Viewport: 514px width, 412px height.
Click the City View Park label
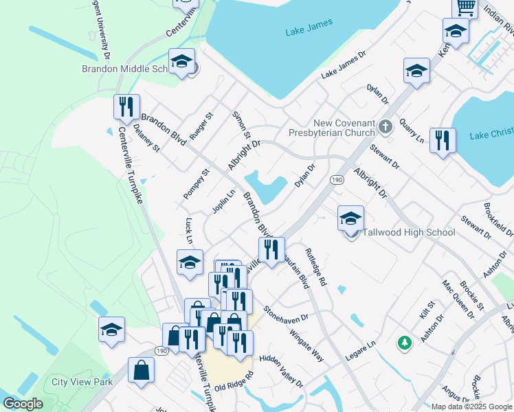tap(82, 382)
